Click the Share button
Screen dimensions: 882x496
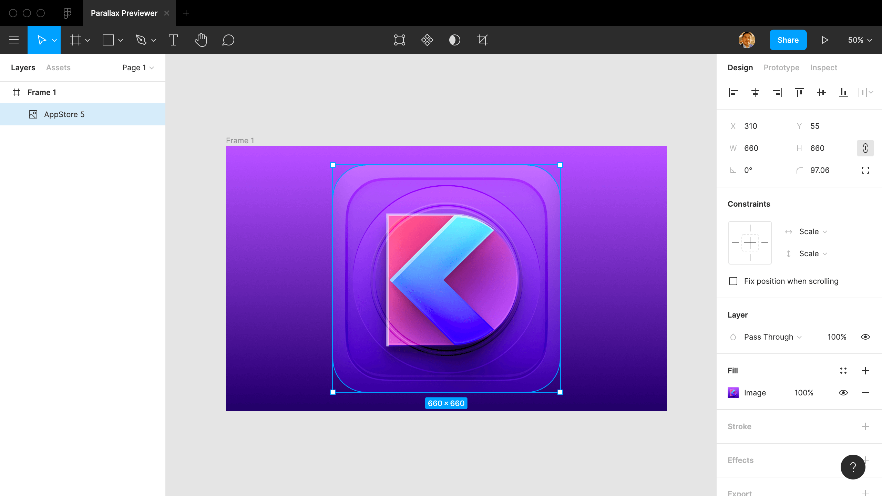tap(788, 40)
